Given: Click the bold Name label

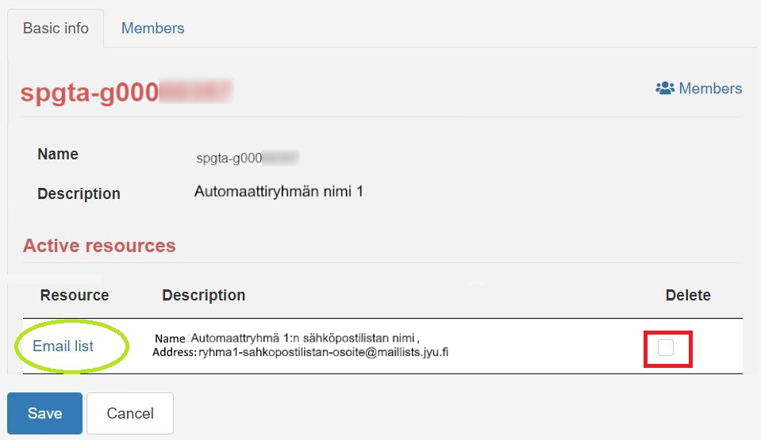Looking at the screenshot, I should tap(58, 155).
